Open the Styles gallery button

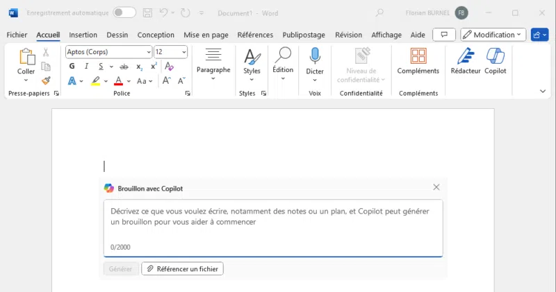pyautogui.click(x=252, y=65)
